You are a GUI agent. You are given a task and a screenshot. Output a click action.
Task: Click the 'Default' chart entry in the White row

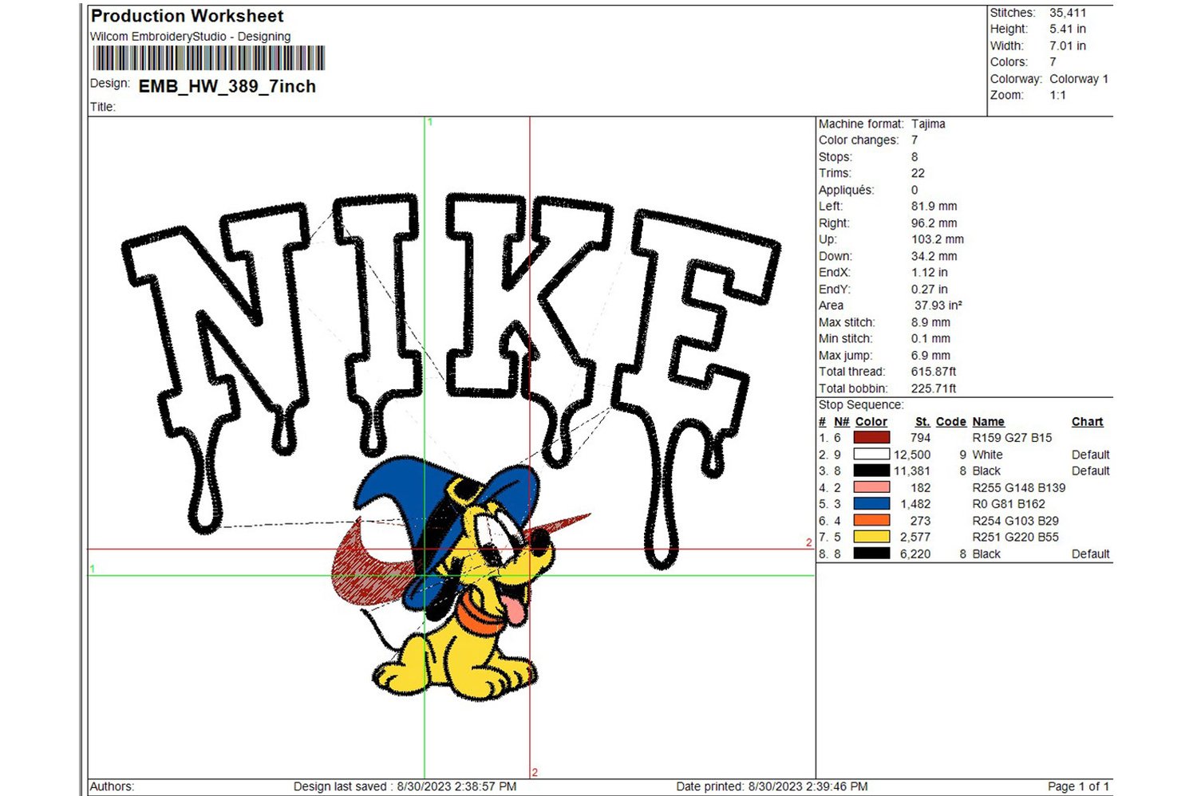point(1091,455)
